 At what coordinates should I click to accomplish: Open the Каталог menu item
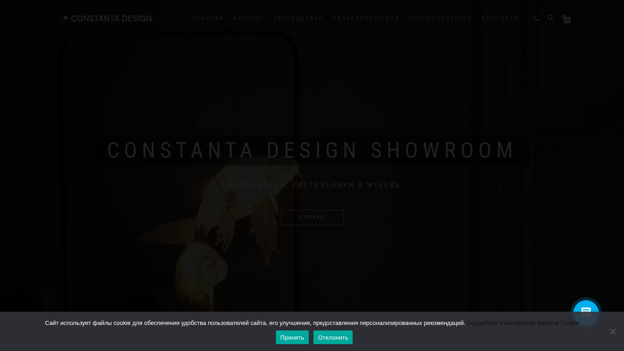pyautogui.click(x=249, y=18)
